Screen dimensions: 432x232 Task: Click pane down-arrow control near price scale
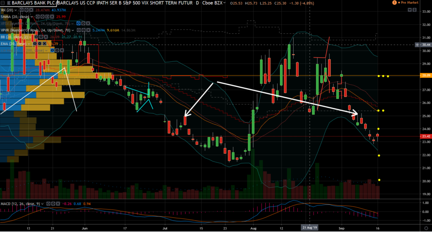pyautogui.click(x=410, y=10)
